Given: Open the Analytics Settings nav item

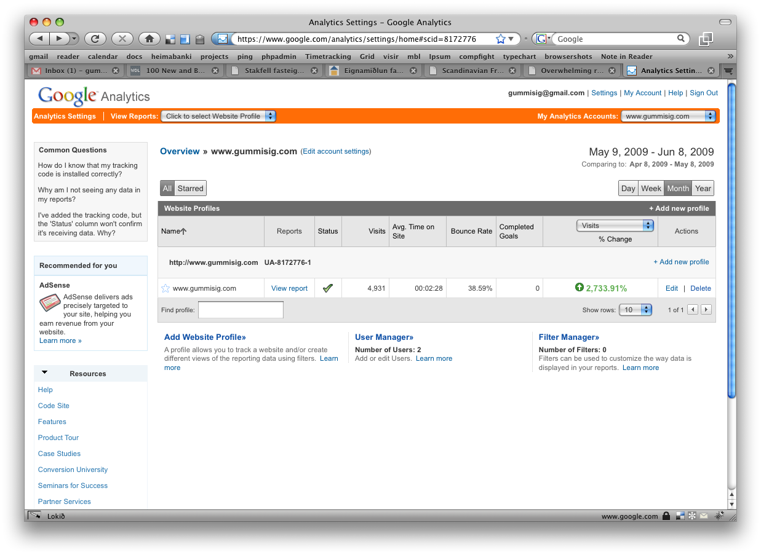Looking at the screenshot, I should 65,116.
